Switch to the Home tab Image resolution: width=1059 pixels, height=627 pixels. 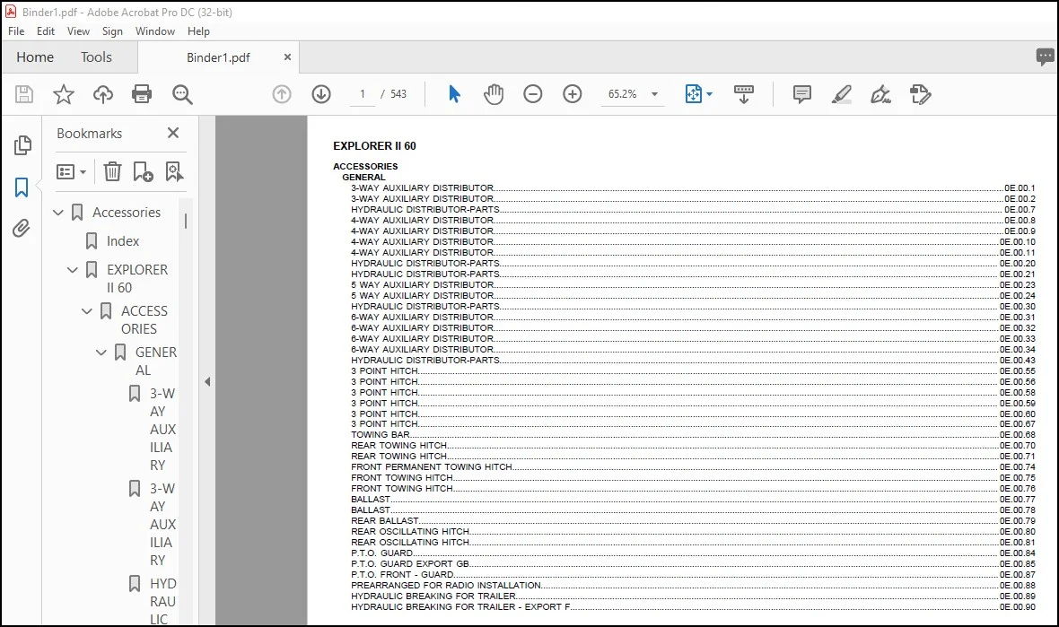pyautogui.click(x=35, y=57)
